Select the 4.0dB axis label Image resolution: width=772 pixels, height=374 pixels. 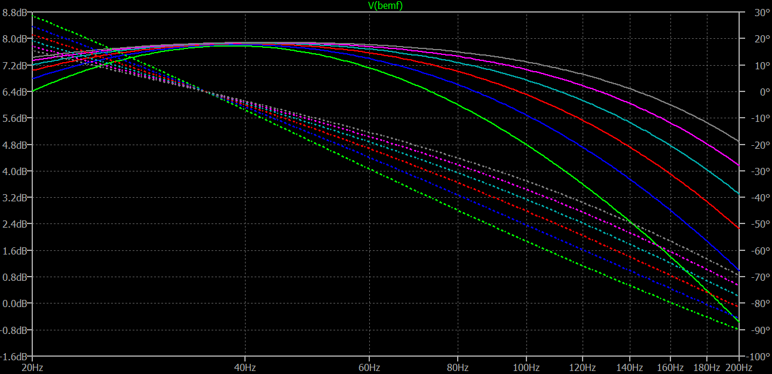(x=16, y=171)
